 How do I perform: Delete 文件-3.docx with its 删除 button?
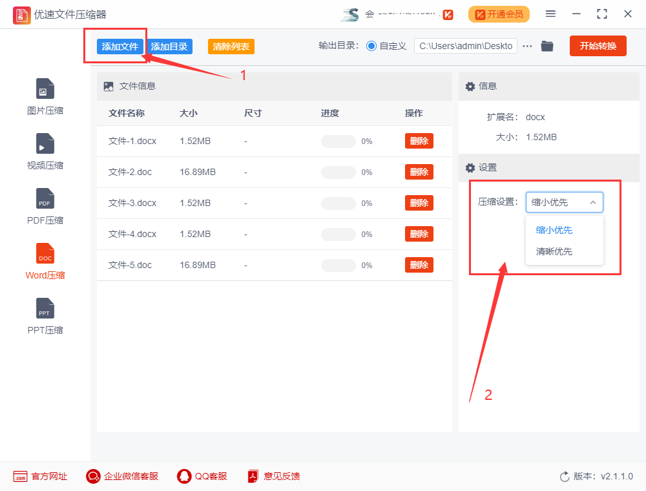[419, 203]
